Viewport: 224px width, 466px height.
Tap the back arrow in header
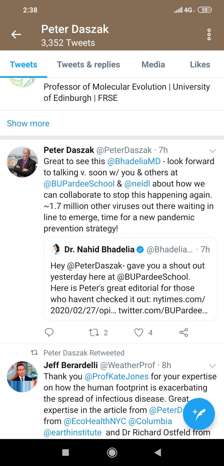tap(16, 35)
